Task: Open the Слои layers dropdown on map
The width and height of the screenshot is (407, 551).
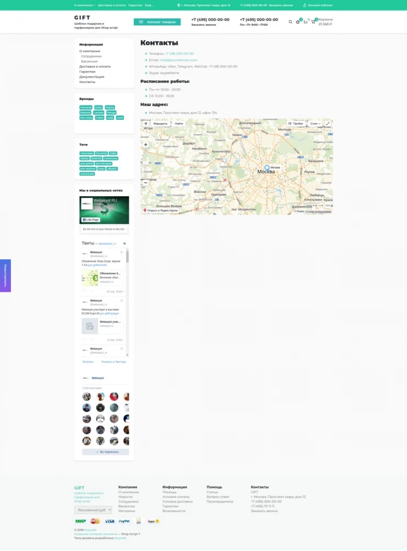Action: (x=315, y=124)
